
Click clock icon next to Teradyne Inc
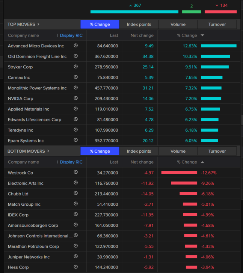click(75, 130)
